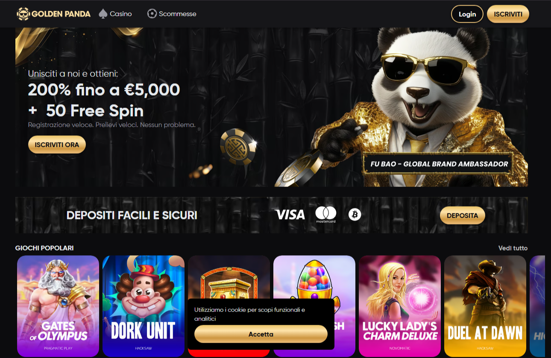Open the Duel at Dawn game
The height and width of the screenshot is (358, 551).
(x=485, y=306)
